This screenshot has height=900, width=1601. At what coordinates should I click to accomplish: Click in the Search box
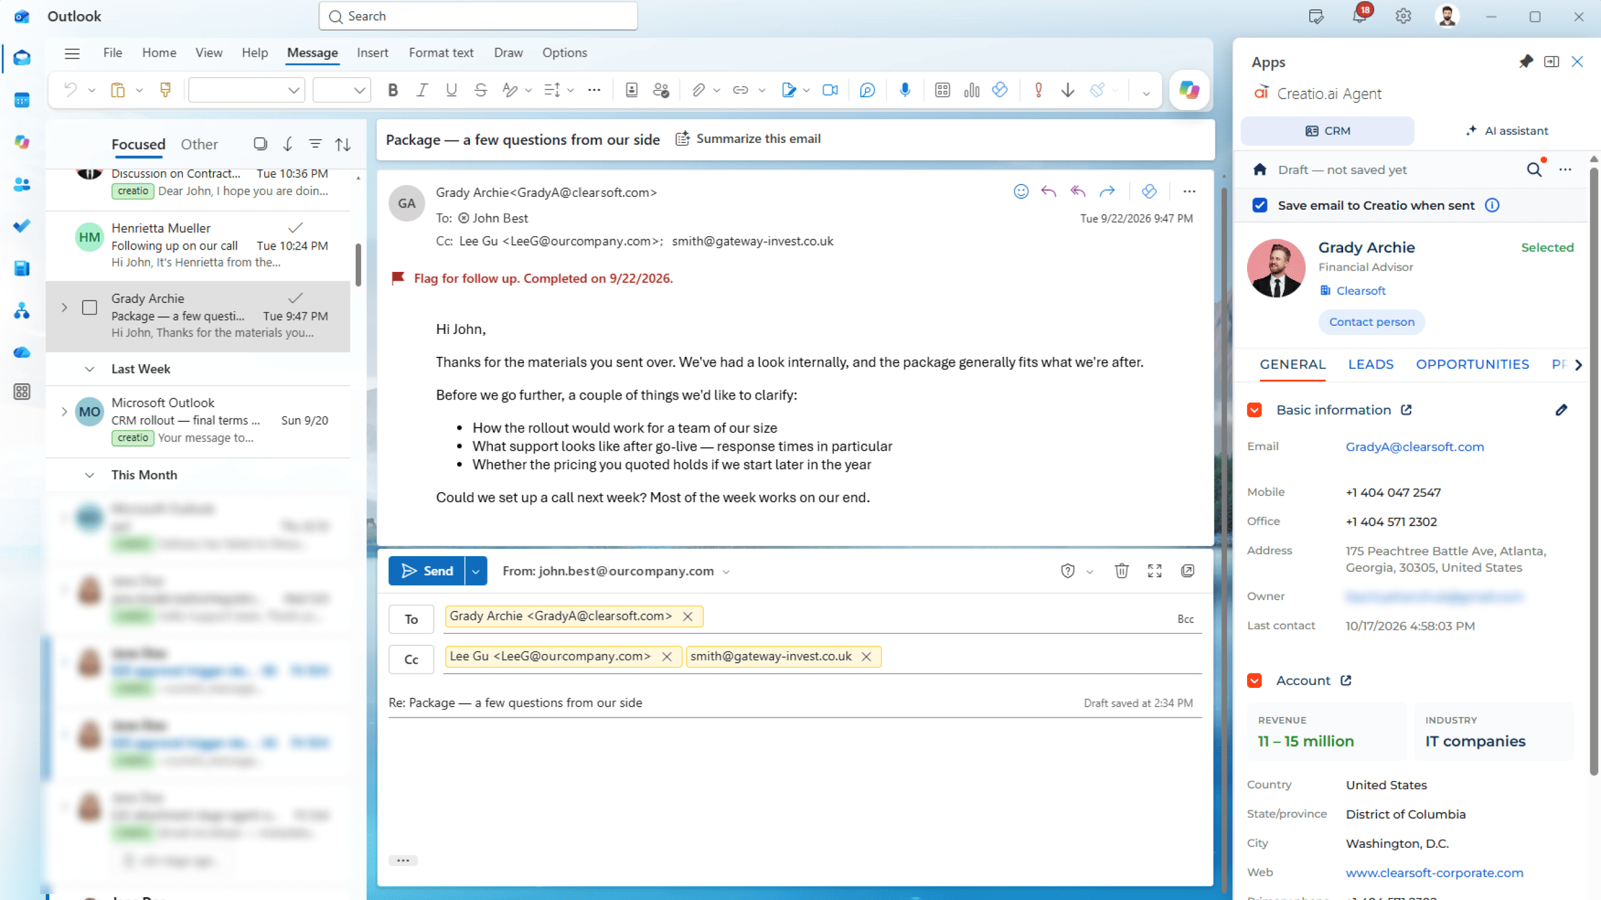coord(478,16)
